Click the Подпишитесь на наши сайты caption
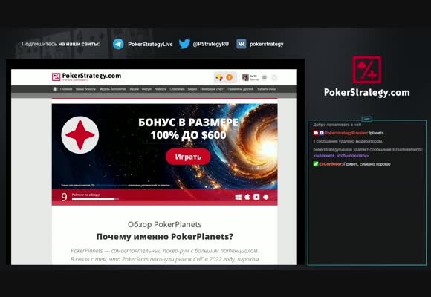 [x=61, y=44]
